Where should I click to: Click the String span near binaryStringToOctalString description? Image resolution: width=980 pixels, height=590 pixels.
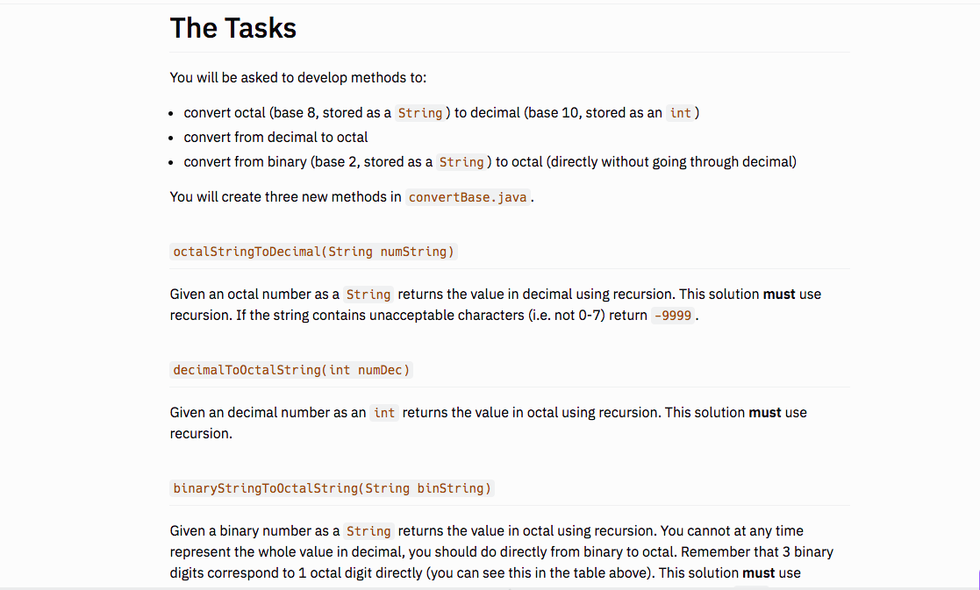tap(368, 530)
